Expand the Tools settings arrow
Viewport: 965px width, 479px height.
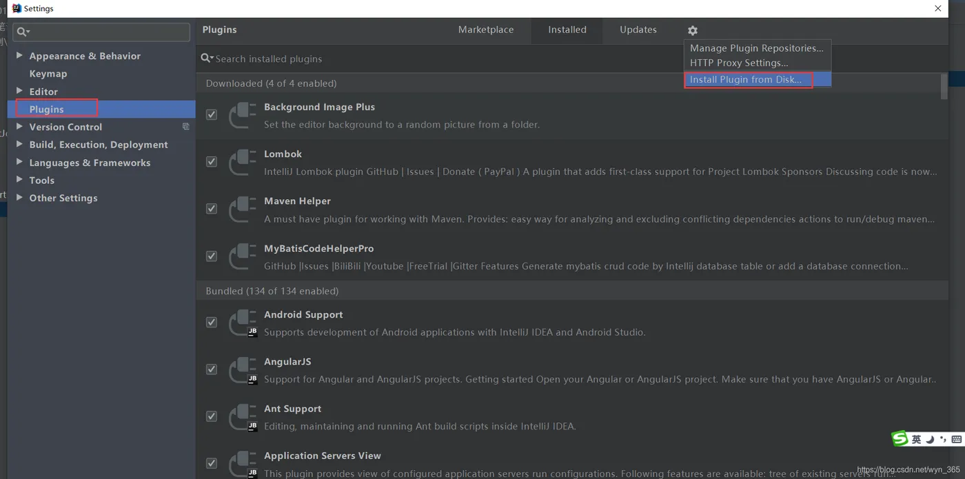[x=19, y=179]
